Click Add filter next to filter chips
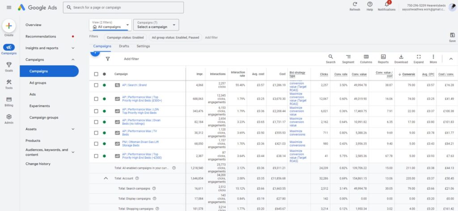 click(x=211, y=38)
